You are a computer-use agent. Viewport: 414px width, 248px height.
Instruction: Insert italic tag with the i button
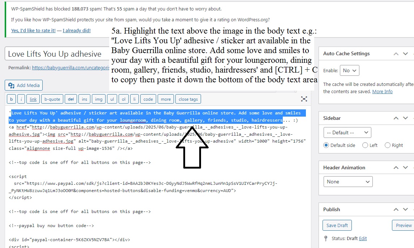click(21, 99)
